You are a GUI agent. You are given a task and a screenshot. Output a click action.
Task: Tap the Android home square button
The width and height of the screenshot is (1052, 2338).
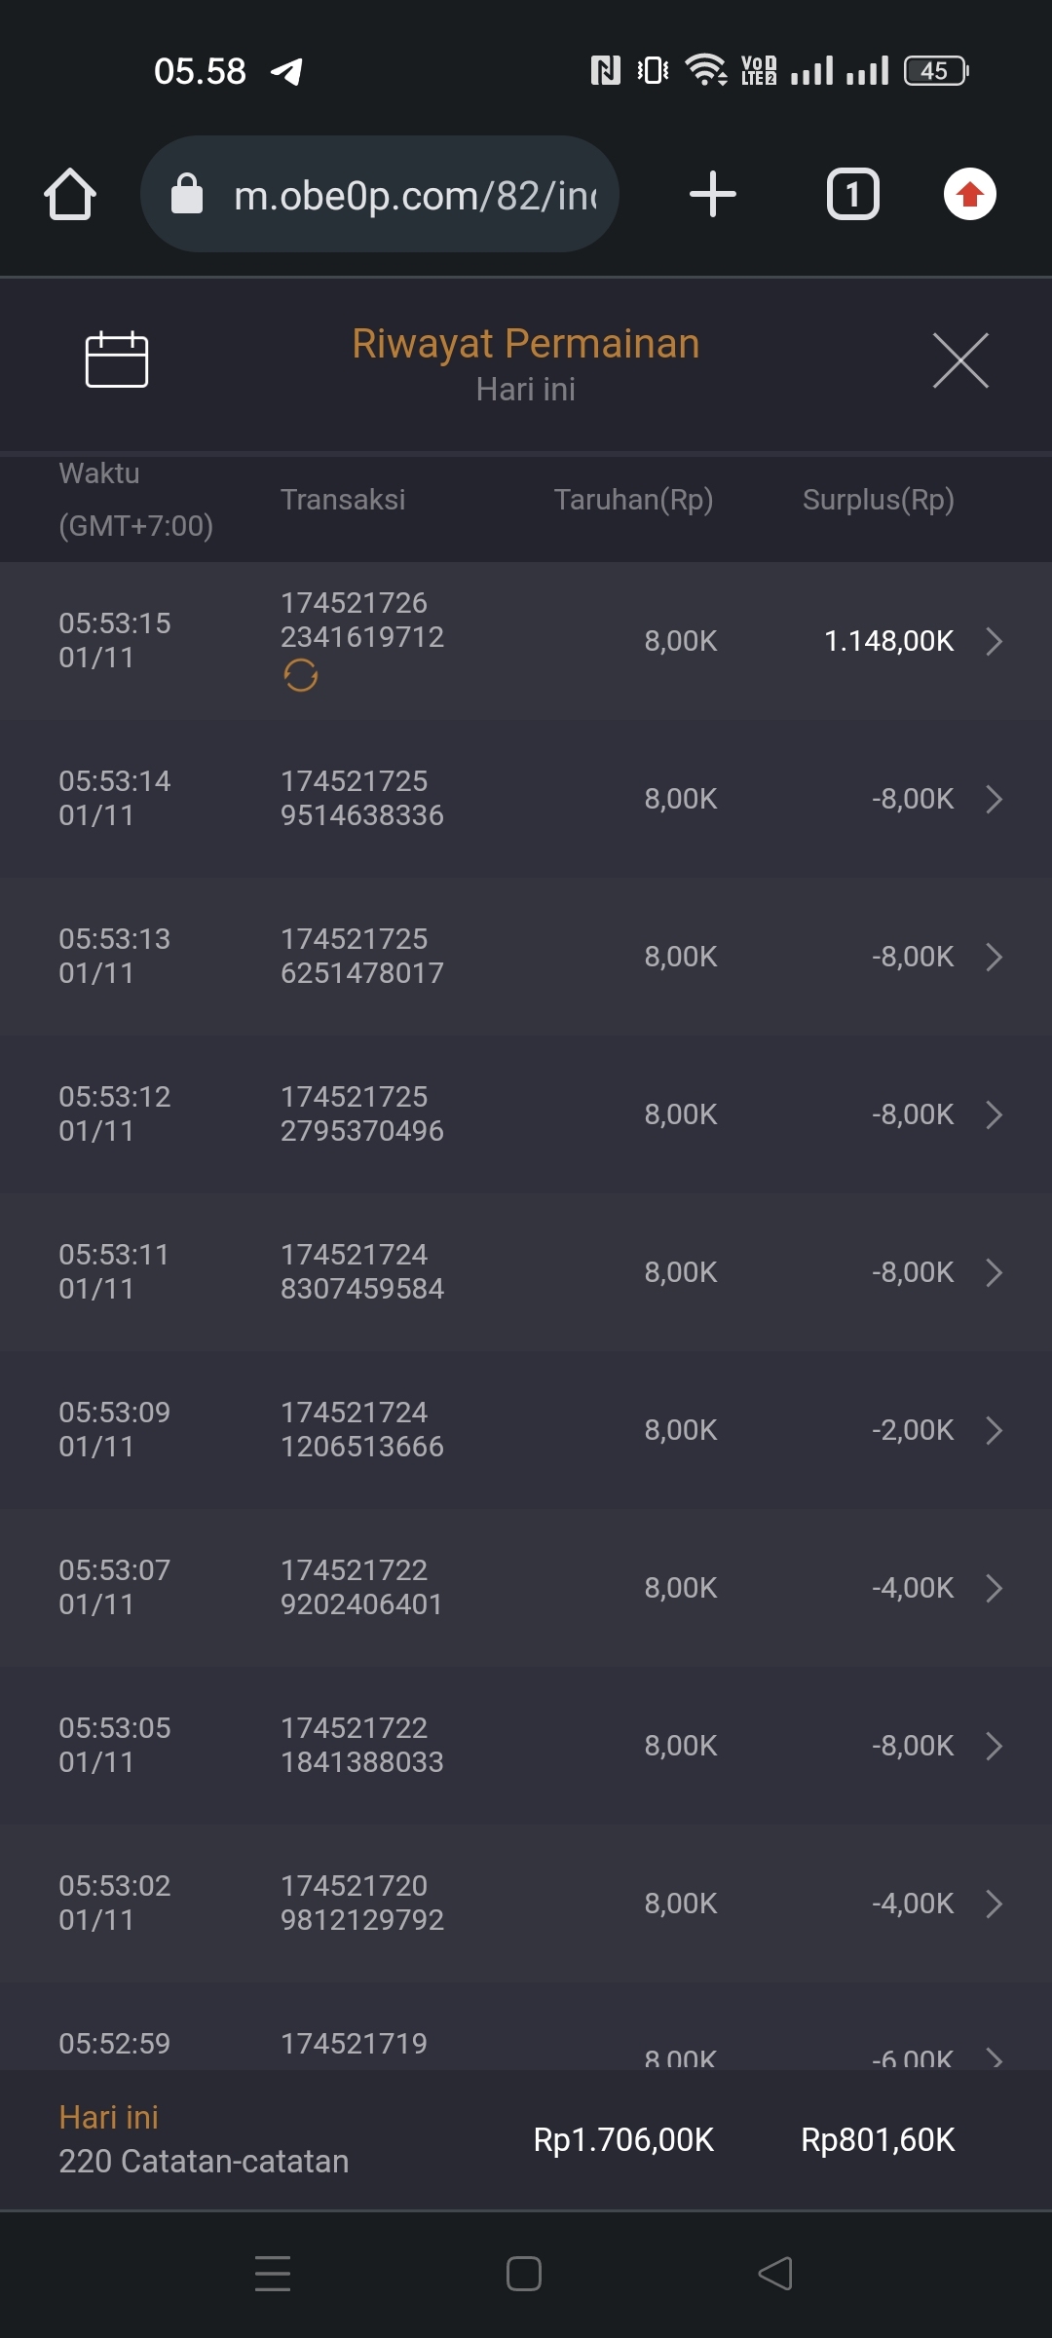tap(524, 2274)
